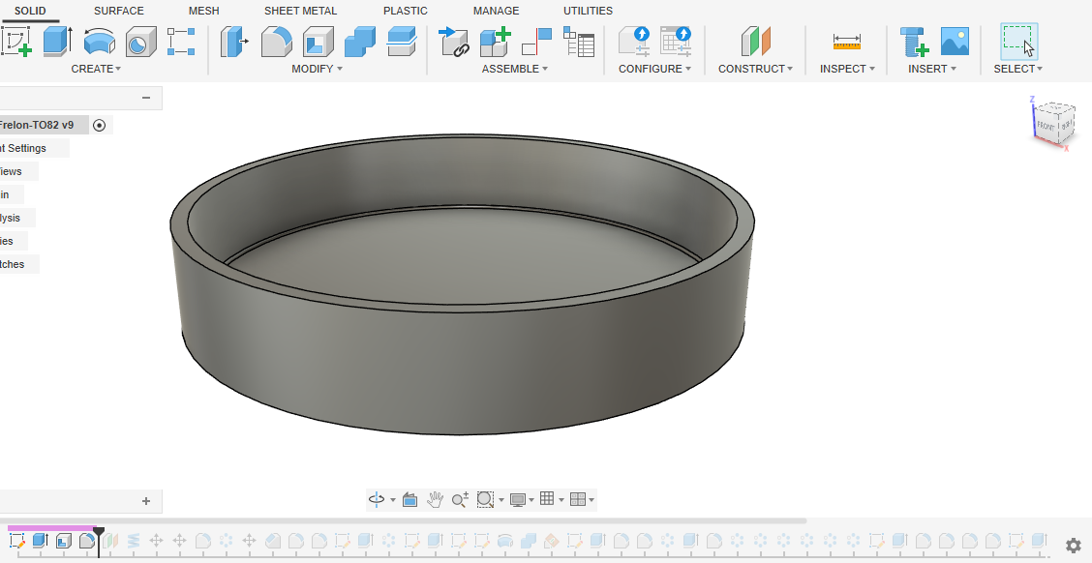Open the Display Settings dropdown

pos(522,499)
